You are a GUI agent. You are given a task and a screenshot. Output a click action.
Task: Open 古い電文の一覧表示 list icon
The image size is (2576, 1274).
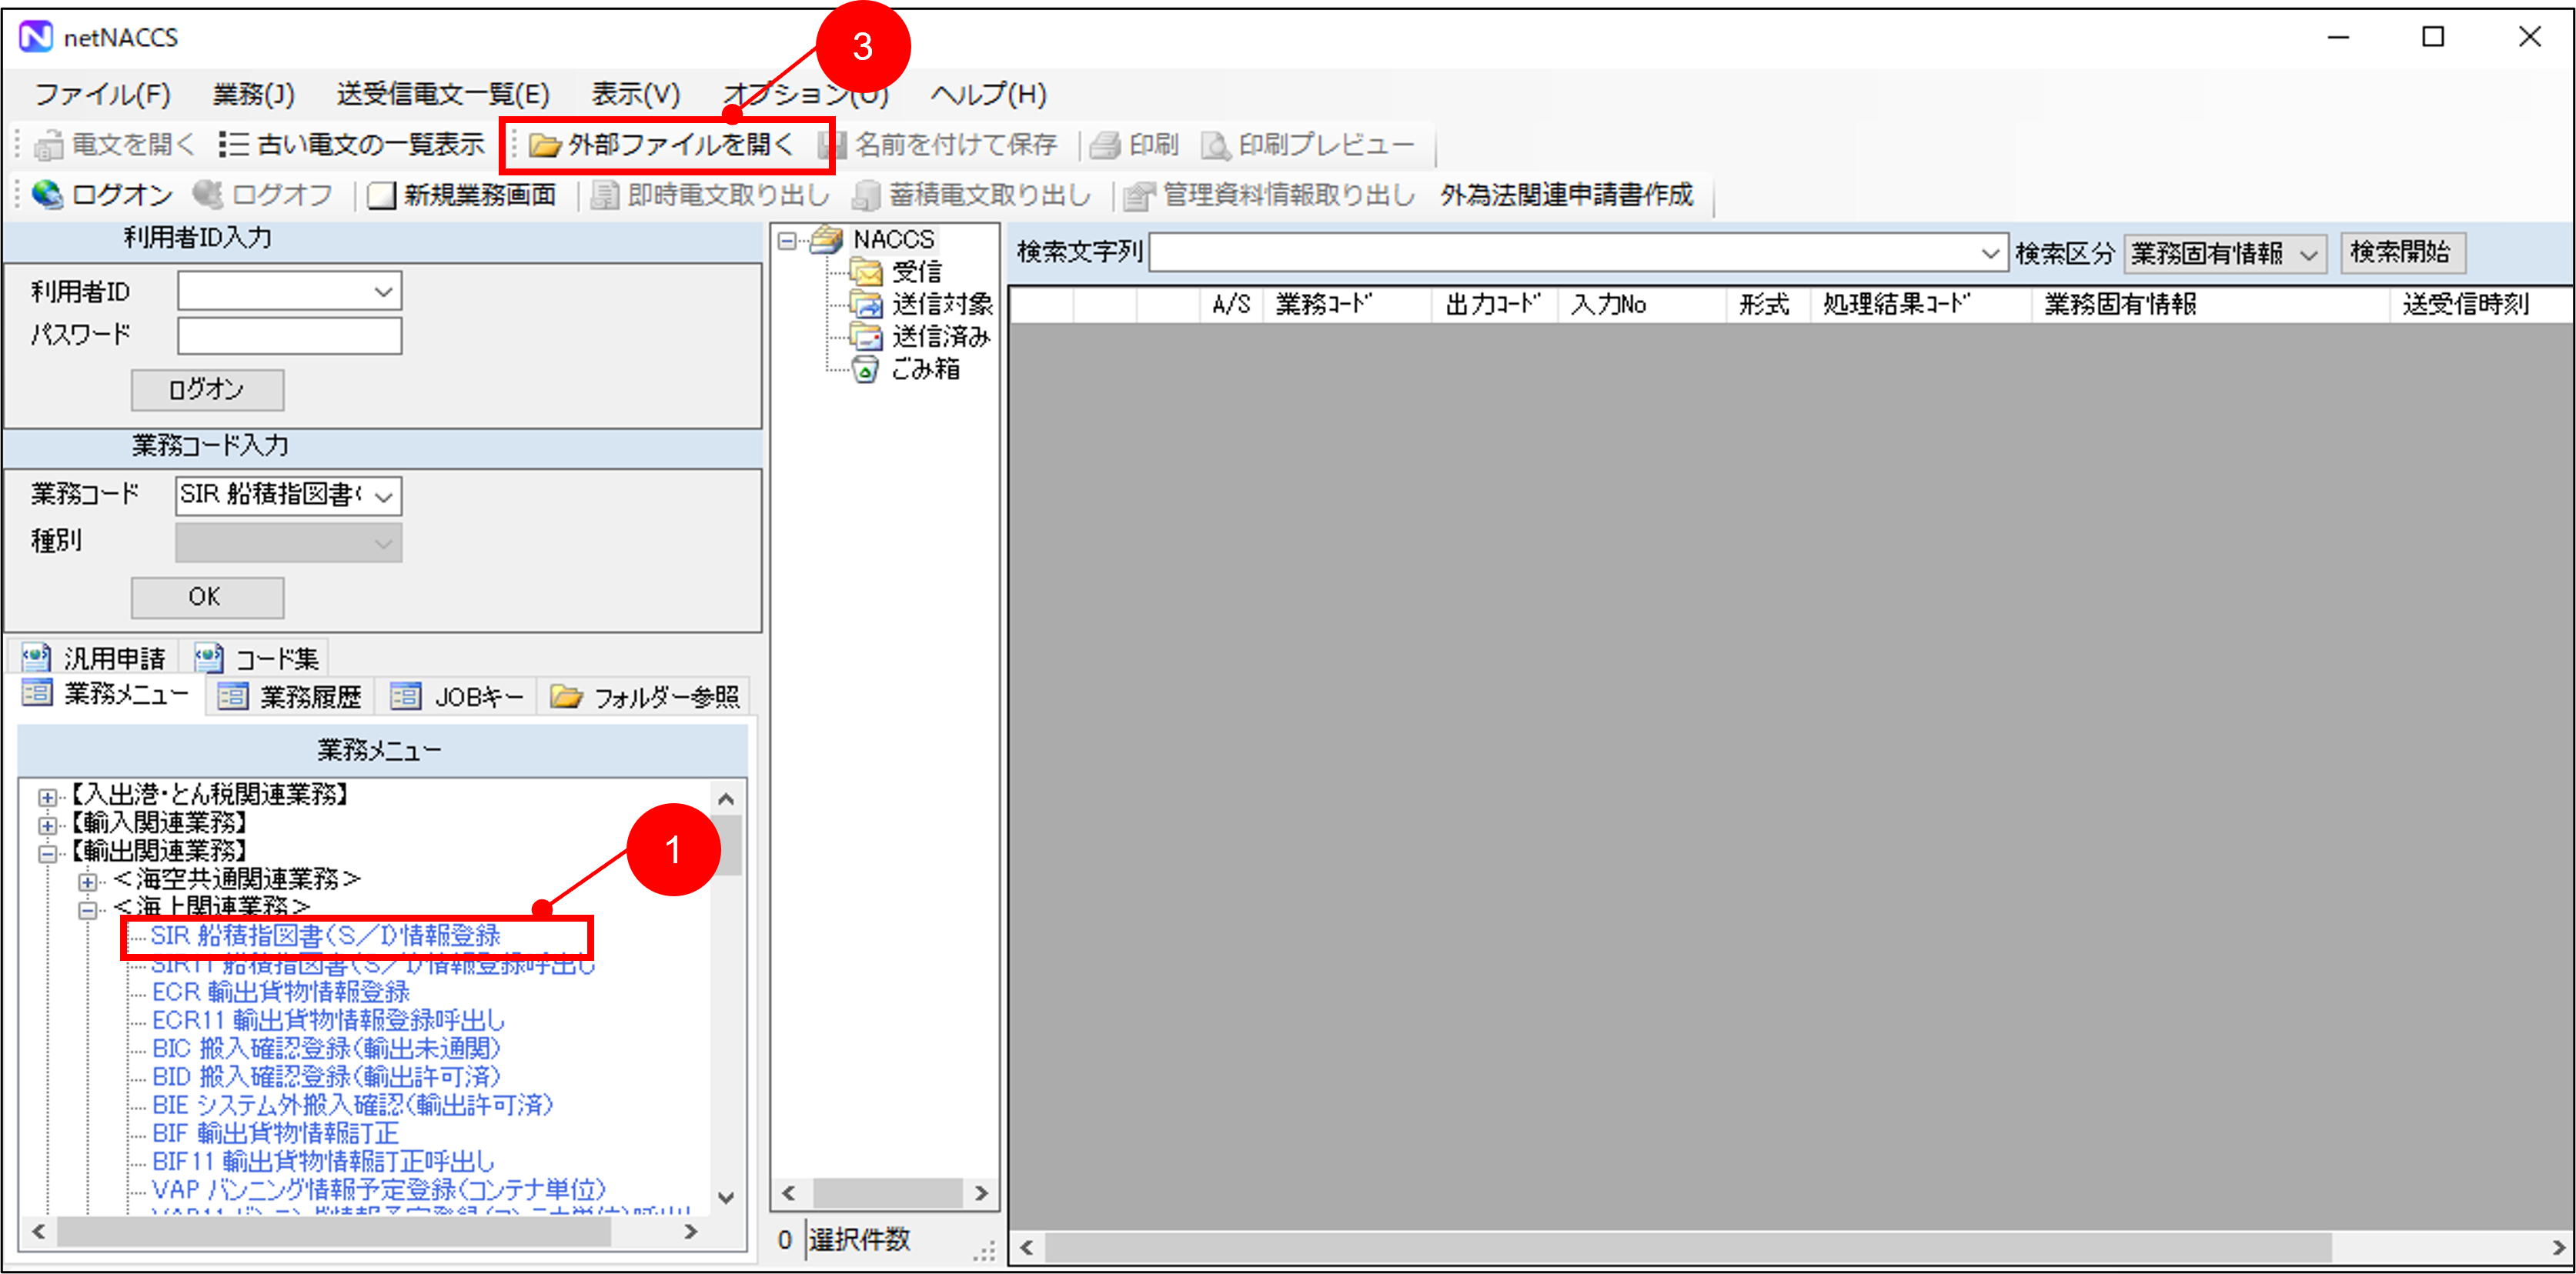(233, 145)
